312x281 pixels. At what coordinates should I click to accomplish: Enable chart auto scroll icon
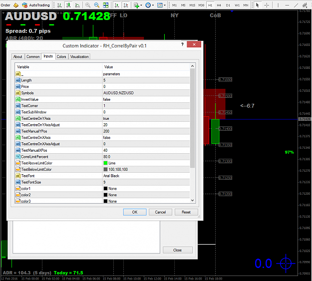coord(117,5)
